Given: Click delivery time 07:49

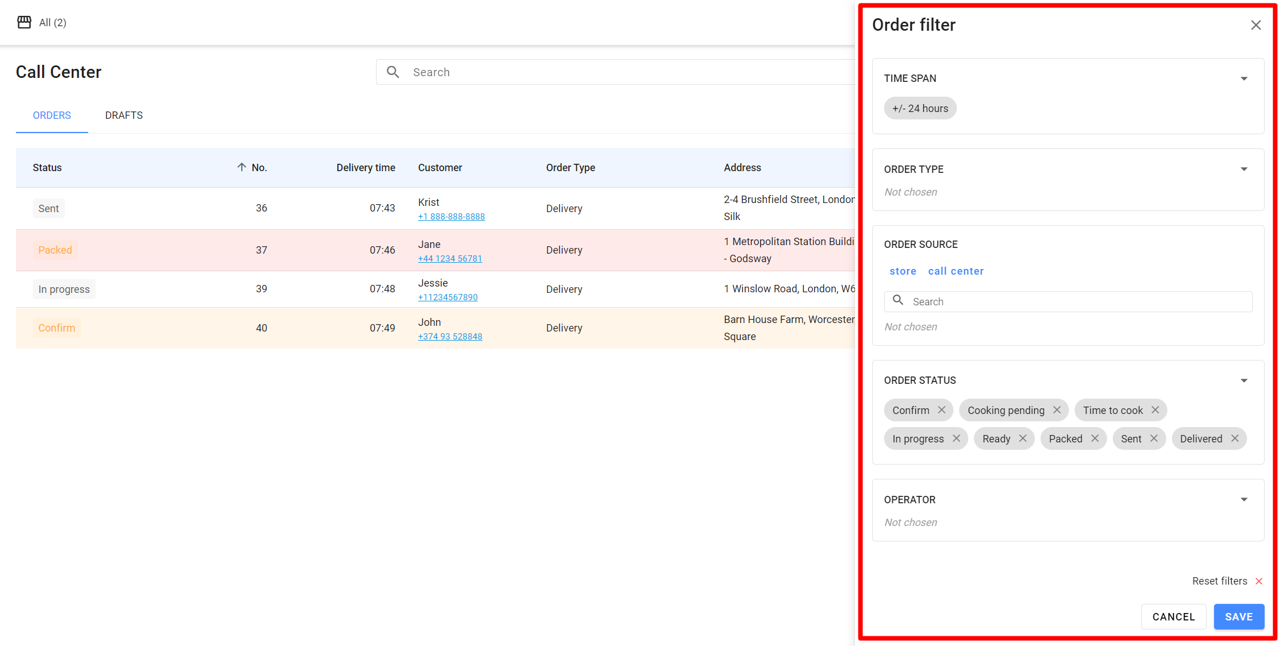Looking at the screenshot, I should click(382, 328).
